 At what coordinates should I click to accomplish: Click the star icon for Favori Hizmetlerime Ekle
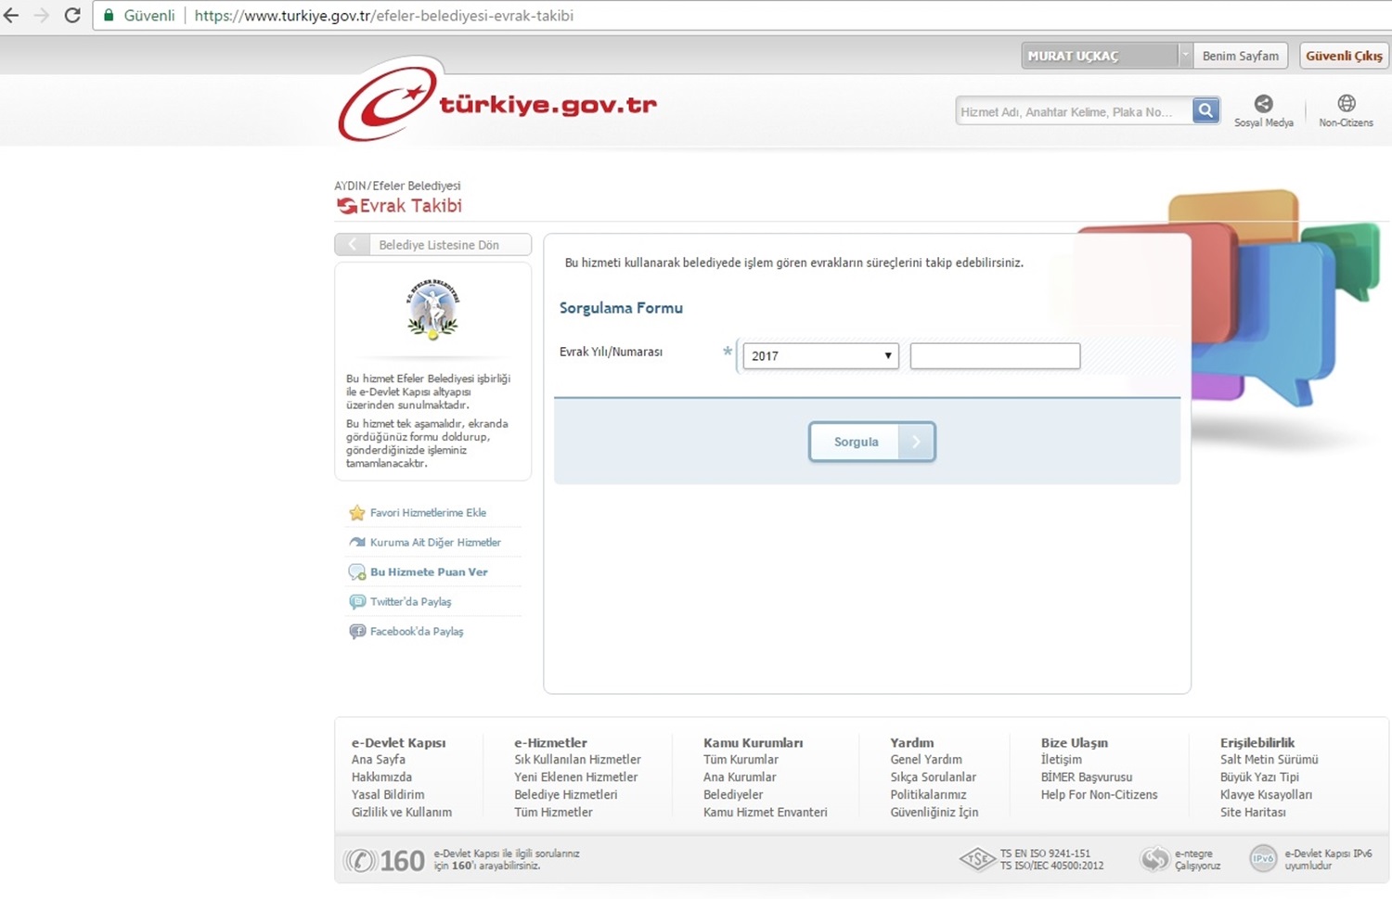[356, 513]
